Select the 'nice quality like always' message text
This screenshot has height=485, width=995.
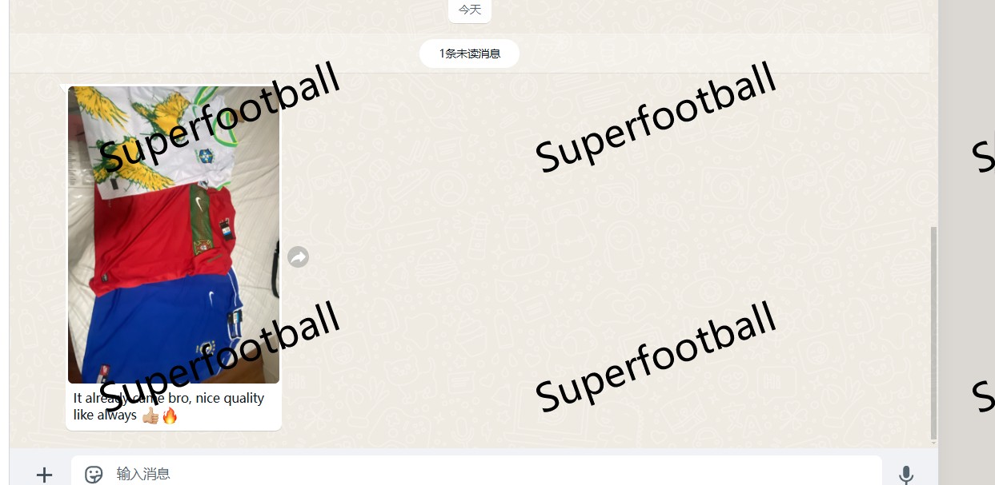coord(168,407)
